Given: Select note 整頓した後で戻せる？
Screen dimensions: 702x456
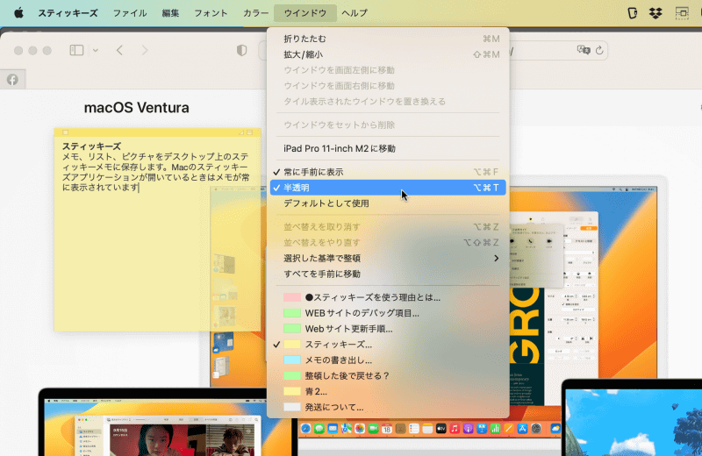Looking at the screenshot, I should [x=388, y=376].
